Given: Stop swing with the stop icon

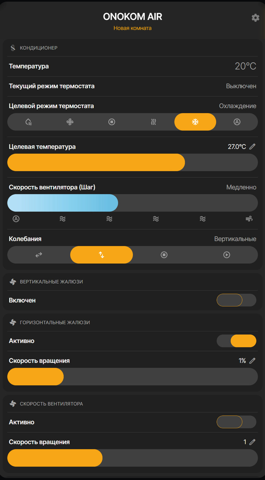Looking at the screenshot, I should click(164, 255).
